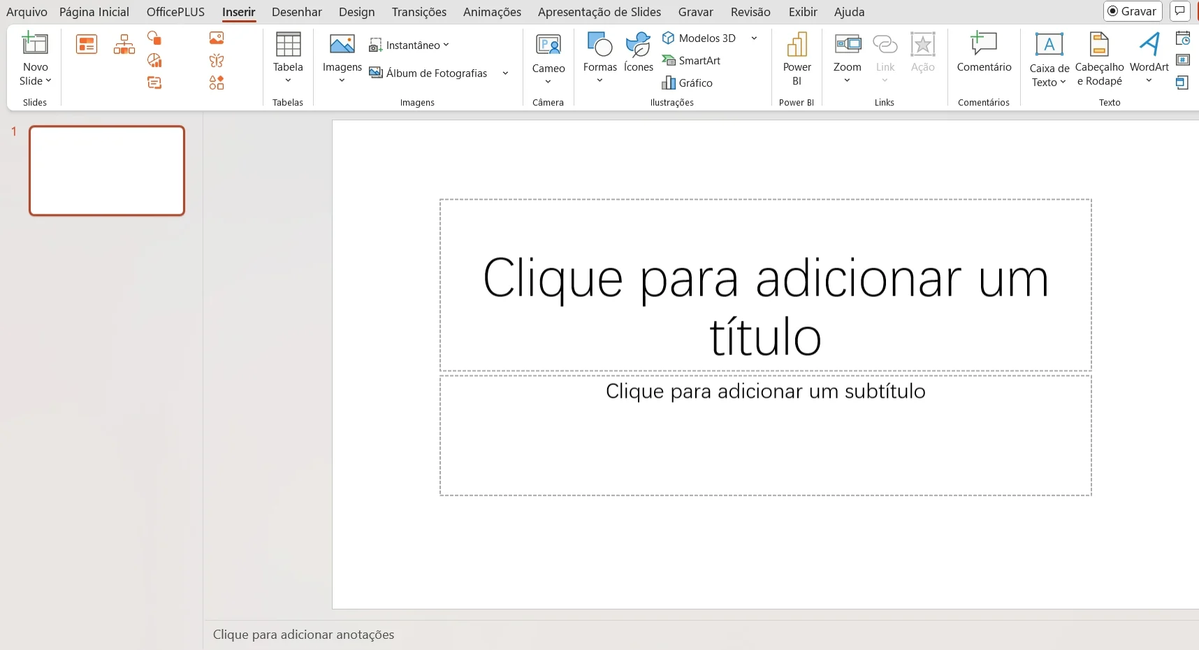Image resolution: width=1199 pixels, height=650 pixels.
Task: Expand the Modelos 3D dropdown arrow
Action: [x=754, y=38]
